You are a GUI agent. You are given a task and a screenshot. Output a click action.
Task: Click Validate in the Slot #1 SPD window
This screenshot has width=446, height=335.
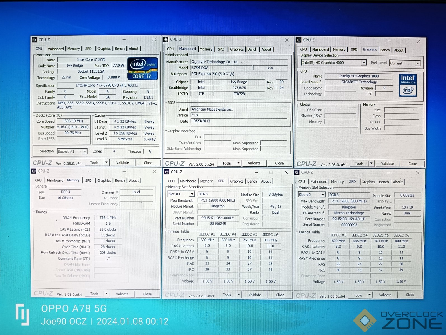(x=255, y=295)
